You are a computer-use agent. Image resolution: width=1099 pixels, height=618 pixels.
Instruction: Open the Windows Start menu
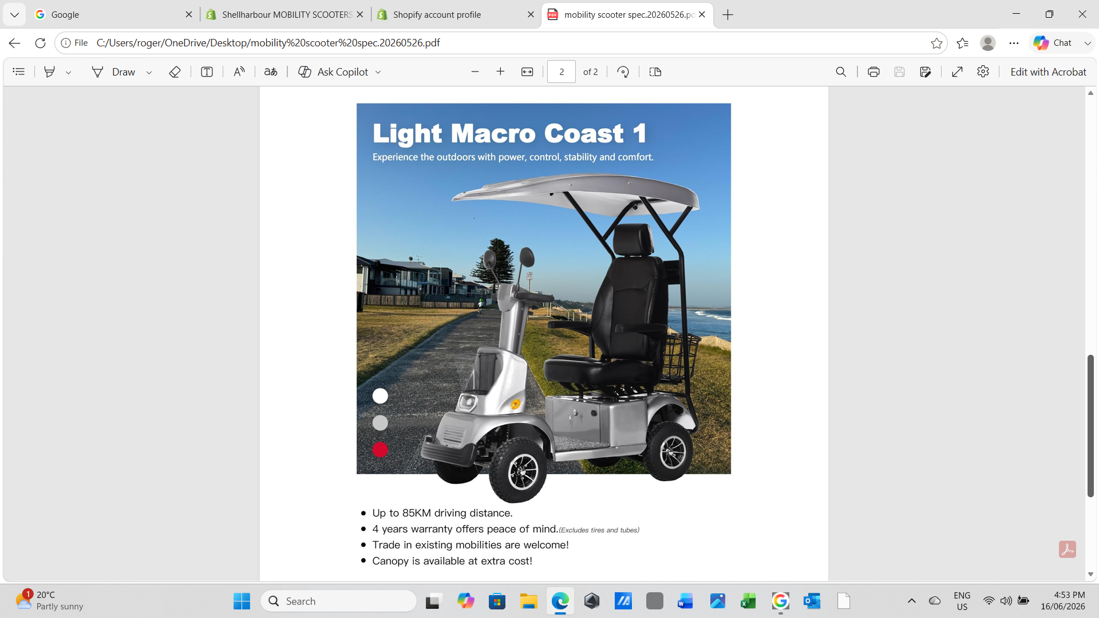click(242, 601)
